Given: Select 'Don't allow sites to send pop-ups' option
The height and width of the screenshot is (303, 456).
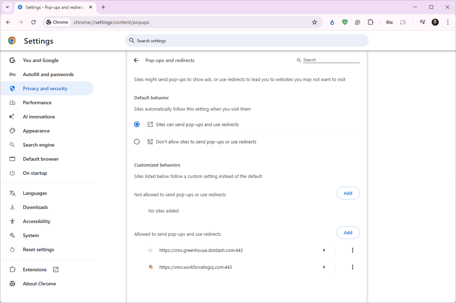Looking at the screenshot, I should tap(137, 142).
